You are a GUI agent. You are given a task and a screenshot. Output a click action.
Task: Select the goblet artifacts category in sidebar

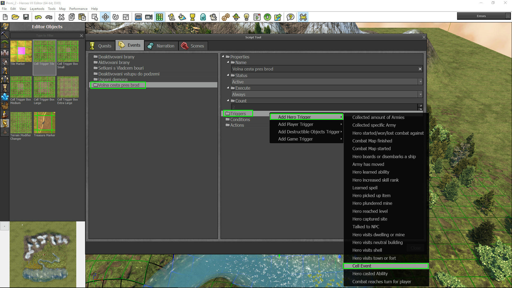coord(5,88)
